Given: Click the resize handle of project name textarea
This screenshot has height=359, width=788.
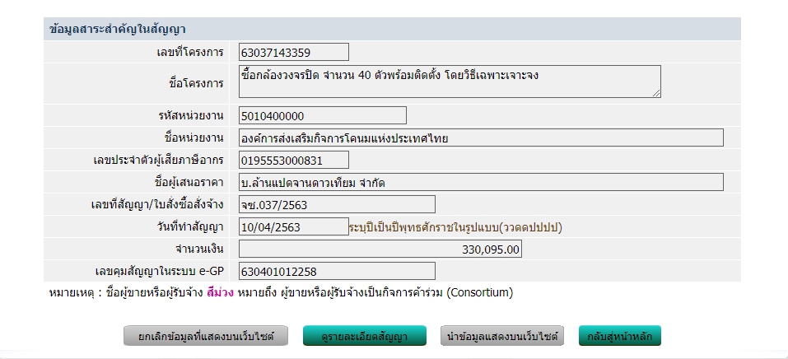Looking at the screenshot, I should tap(656, 93).
